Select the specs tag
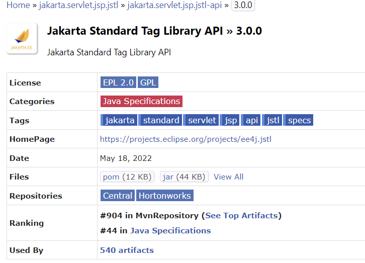365x263 pixels. coord(299,120)
